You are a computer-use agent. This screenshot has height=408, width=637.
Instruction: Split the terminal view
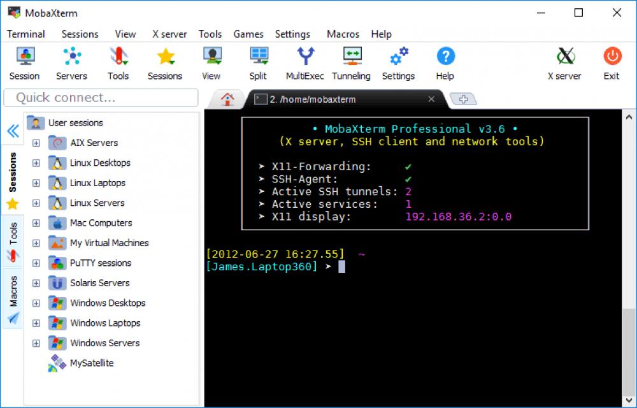click(258, 62)
